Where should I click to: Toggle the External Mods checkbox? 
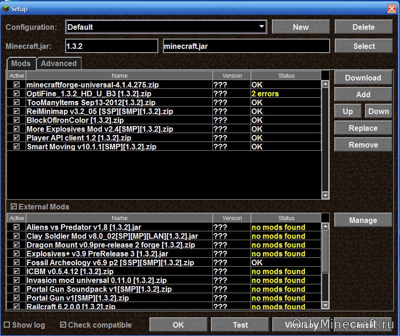[14, 207]
